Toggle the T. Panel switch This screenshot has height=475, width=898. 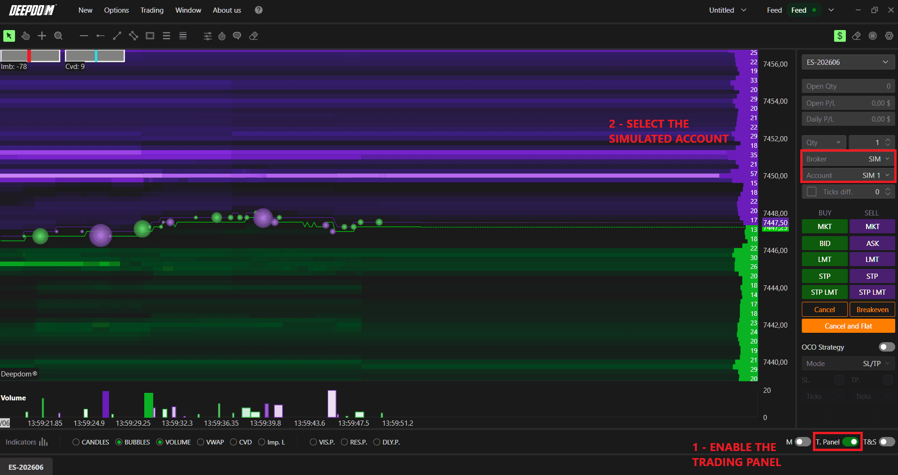tap(850, 442)
